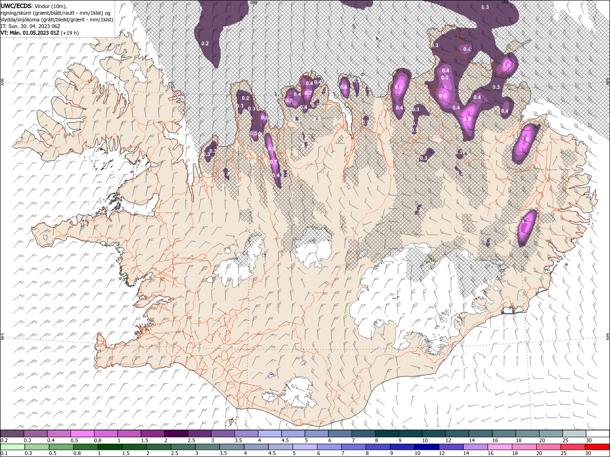
Task: Click the 'VT: Mán. 01.05.2023 01Z' valid time
Action: click(x=30, y=32)
